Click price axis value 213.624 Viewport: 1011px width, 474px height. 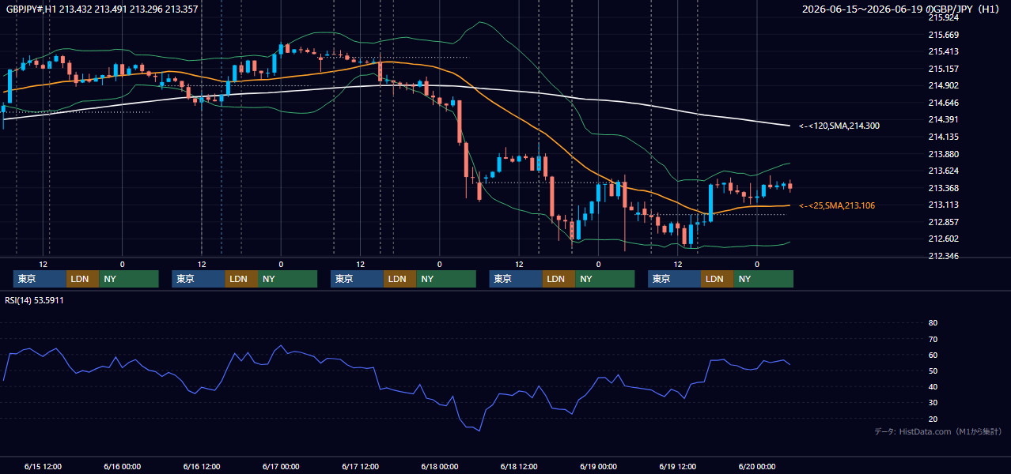(x=943, y=171)
